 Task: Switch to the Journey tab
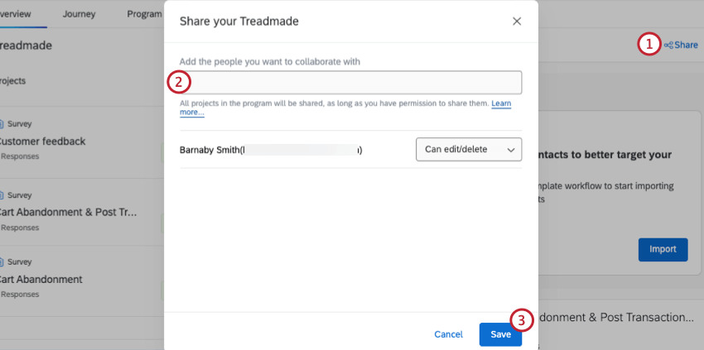coord(80,13)
